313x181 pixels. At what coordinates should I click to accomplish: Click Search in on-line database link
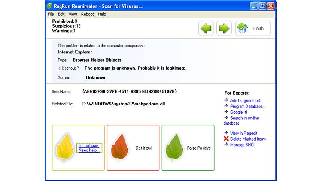click(241, 120)
